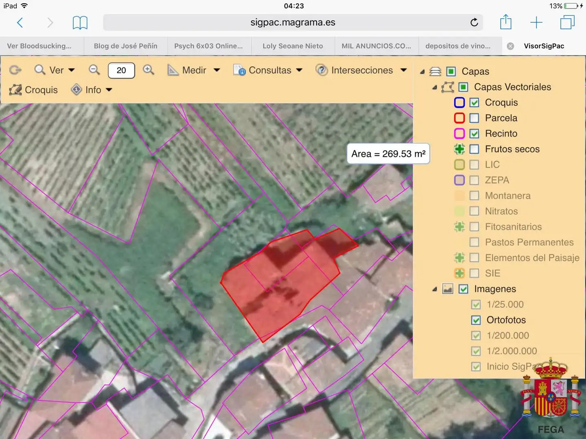The height and width of the screenshot is (439, 586).
Task: Select the Croquis sketch tool
Action: (33, 90)
